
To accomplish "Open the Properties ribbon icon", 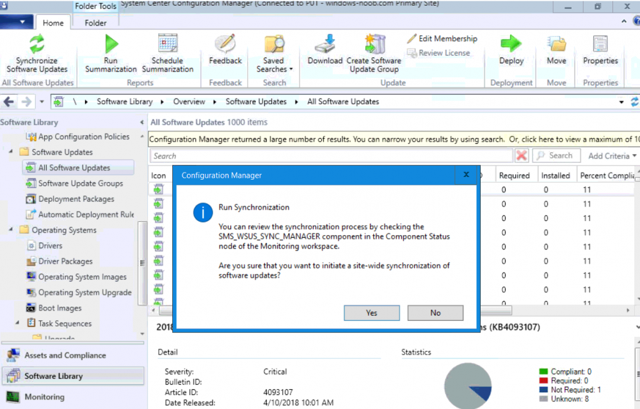I will pos(600,43).
